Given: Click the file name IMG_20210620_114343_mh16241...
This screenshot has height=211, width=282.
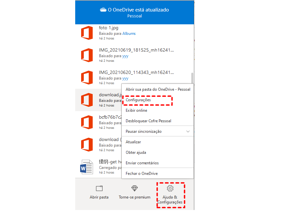Looking at the screenshot, I should (x=136, y=72).
